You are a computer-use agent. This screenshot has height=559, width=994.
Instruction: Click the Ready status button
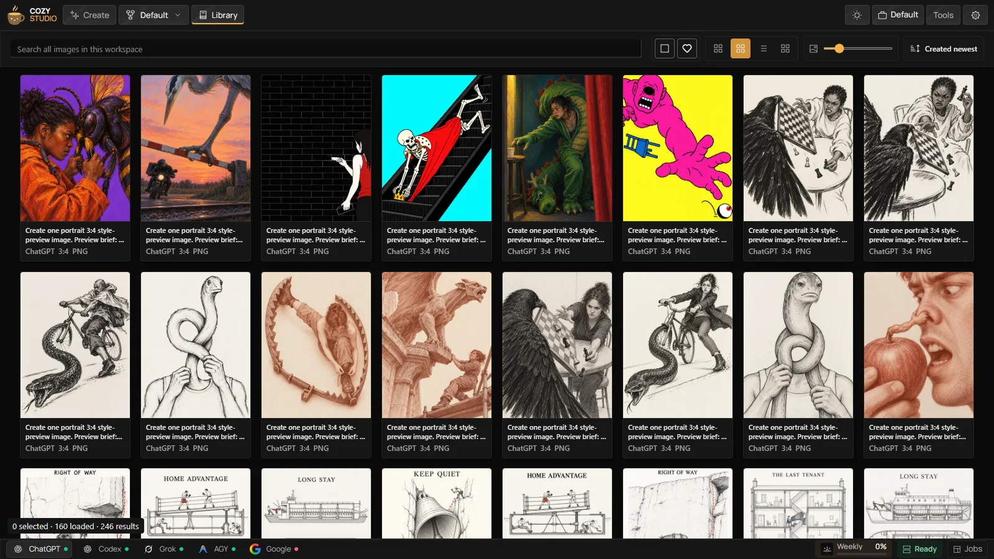pyautogui.click(x=919, y=549)
